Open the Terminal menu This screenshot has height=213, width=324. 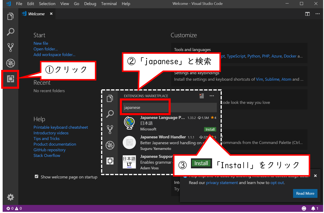point(109,4)
